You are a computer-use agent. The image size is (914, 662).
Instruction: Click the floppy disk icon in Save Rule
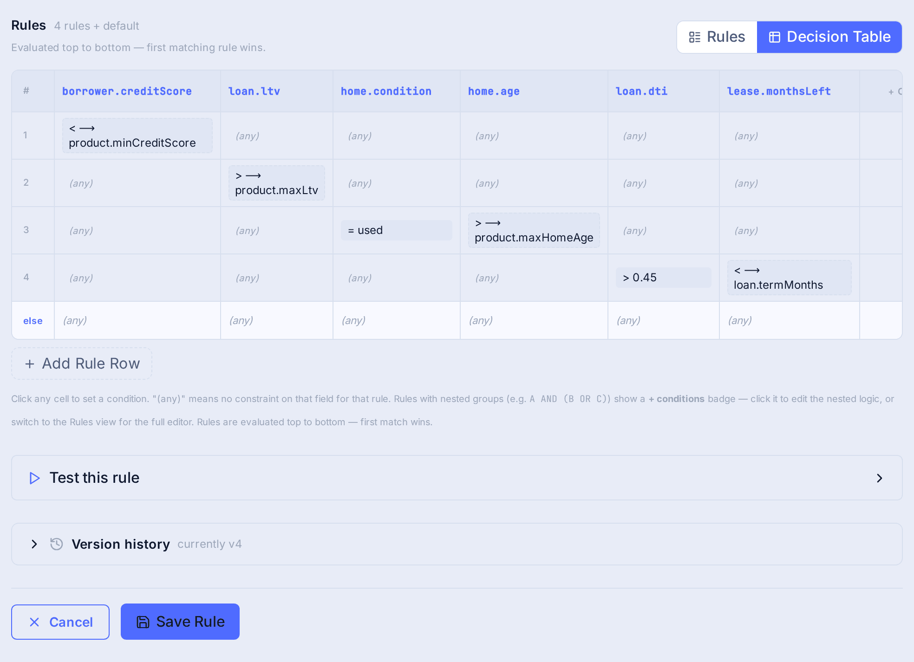pyautogui.click(x=143, y=622)
